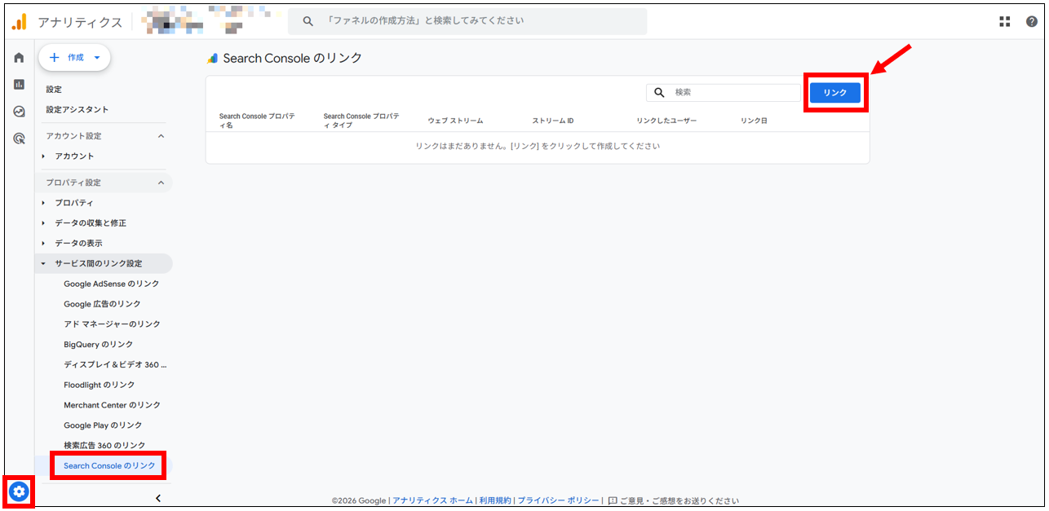Click the magnifier inside the table search box
Image resolution: width=1049 pixels, height=511 pixels.
click(x=659, y=92)
